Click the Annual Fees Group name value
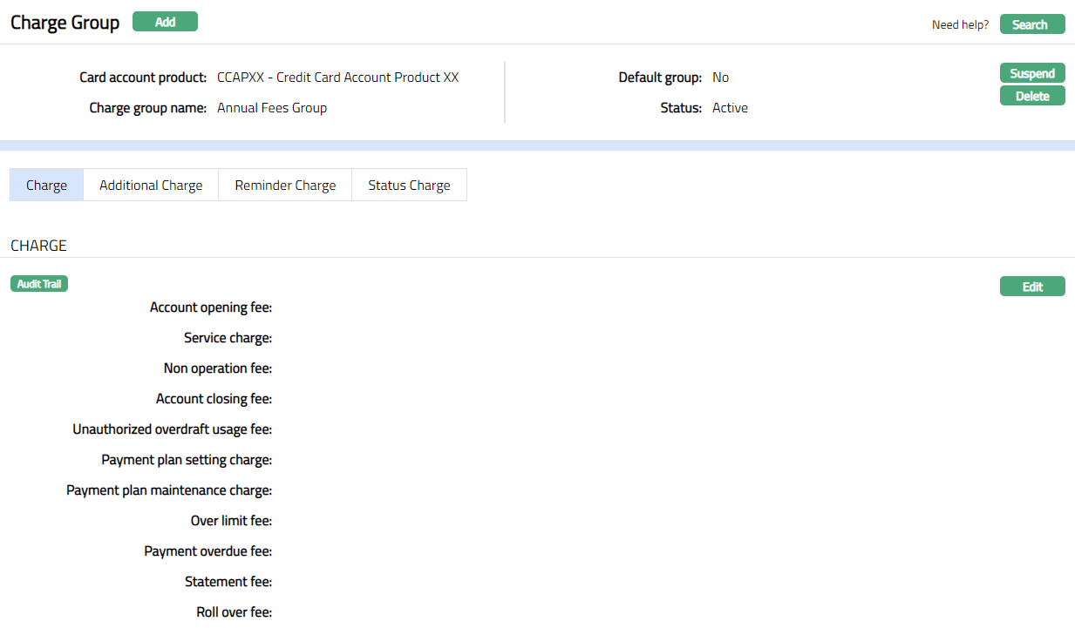Screen dimensions: 1075x628 pyautogui.click(x=272, y=108)
